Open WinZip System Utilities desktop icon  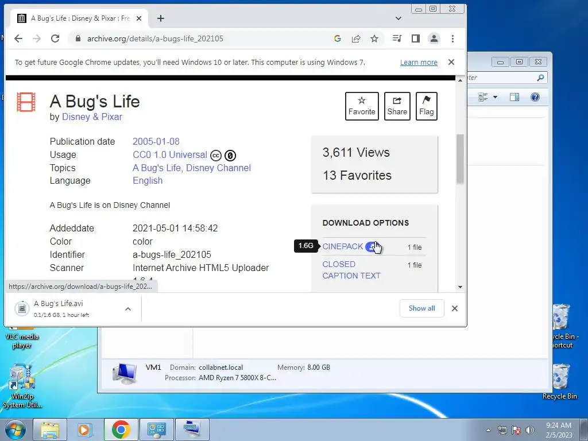click(x=22, y=386)
